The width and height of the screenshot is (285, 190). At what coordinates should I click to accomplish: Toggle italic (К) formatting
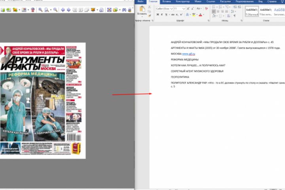(162, 15)
